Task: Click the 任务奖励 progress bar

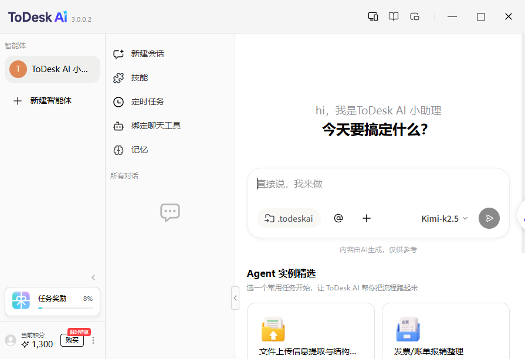Action: pyautogui.click(x=65, y=308)
